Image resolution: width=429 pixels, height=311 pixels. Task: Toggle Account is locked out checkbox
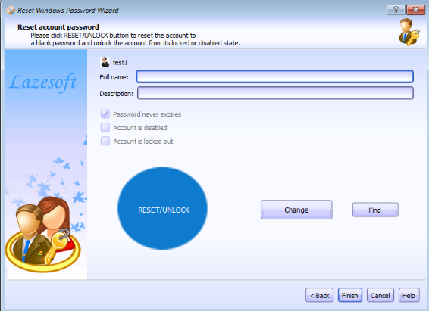click(105, 141)
